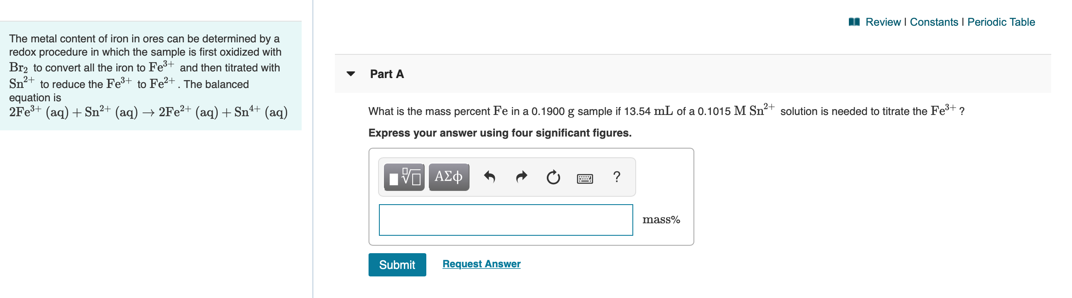Click the mass% unit label
The width and height of the screenshot is (1072, 298).
pos(661,220)
